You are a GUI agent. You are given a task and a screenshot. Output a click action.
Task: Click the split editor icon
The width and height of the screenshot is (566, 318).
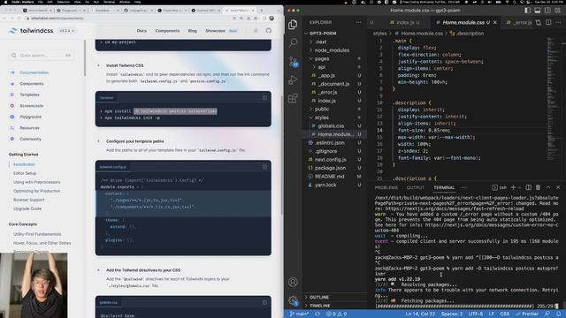coord(548,22)
